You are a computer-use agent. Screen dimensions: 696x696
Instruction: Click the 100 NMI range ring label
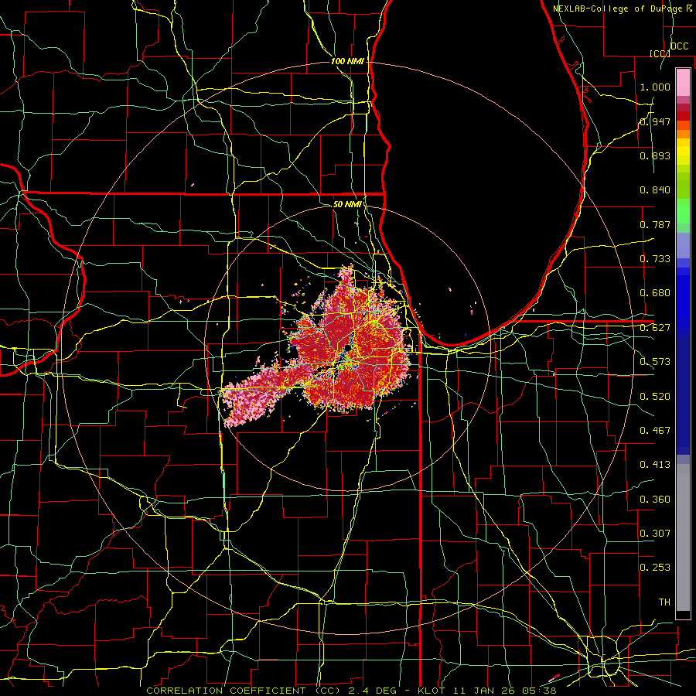coord(347,61)
